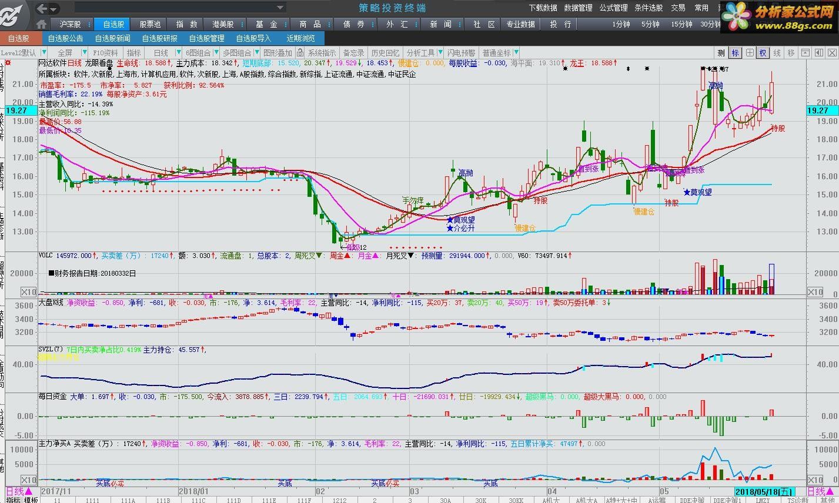Click the X10 button in 主力净买 panel left
The width and height of the screenshot is (839, 503).
pyautogui.click(x=28, y=480)
